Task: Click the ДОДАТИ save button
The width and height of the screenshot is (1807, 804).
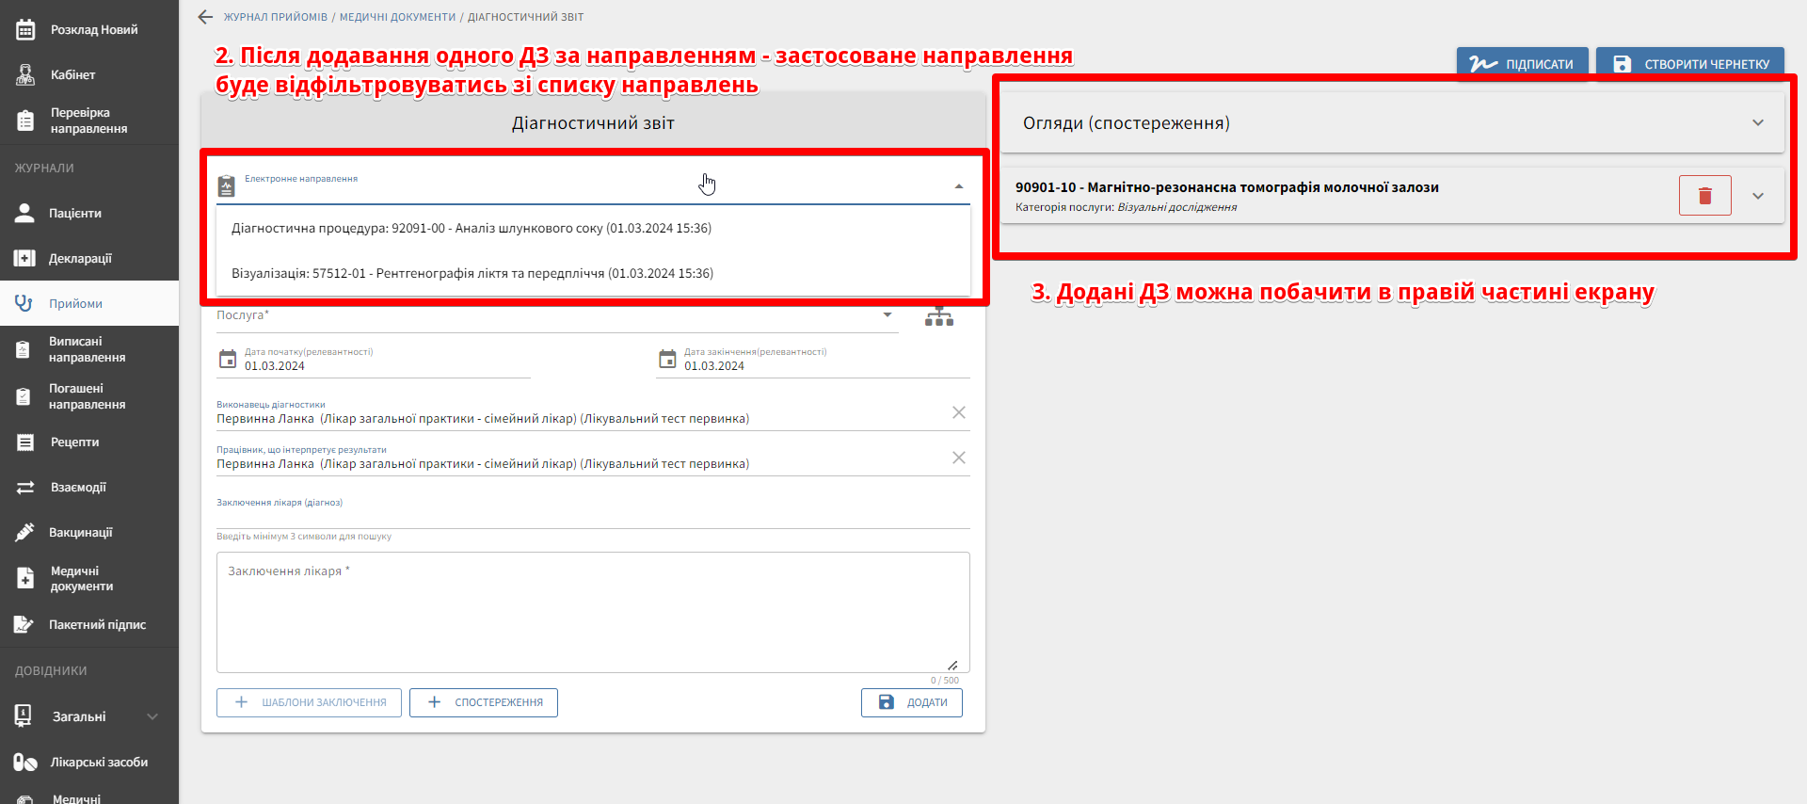Action: tap(911, 702)
